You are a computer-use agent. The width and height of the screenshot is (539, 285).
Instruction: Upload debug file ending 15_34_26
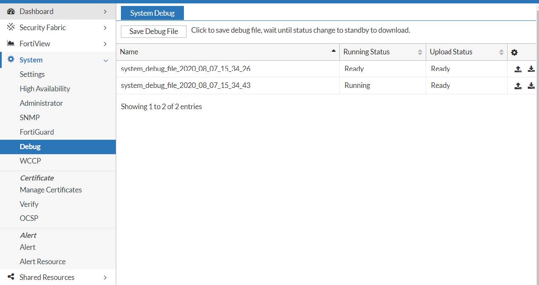[x=518, y=69]
